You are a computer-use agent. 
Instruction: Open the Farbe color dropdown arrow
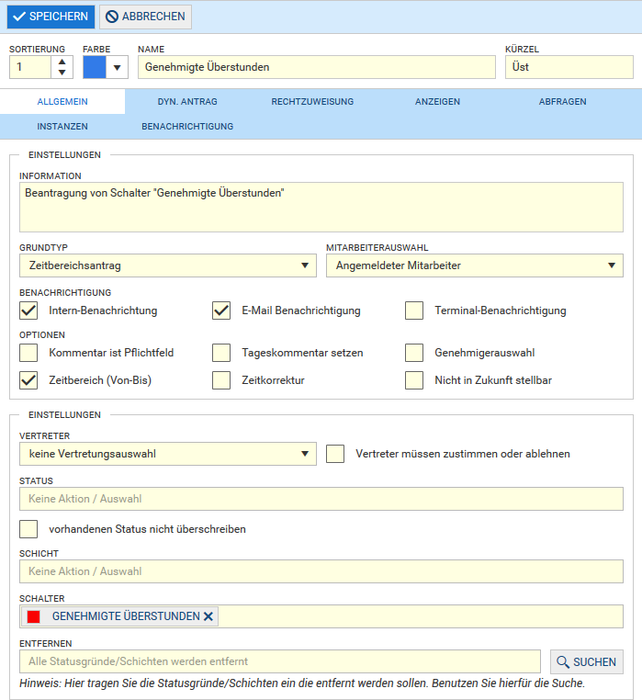(x=117, y=67)
